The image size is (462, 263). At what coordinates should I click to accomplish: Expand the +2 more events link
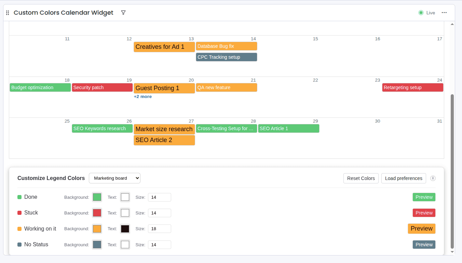[143, 96]
